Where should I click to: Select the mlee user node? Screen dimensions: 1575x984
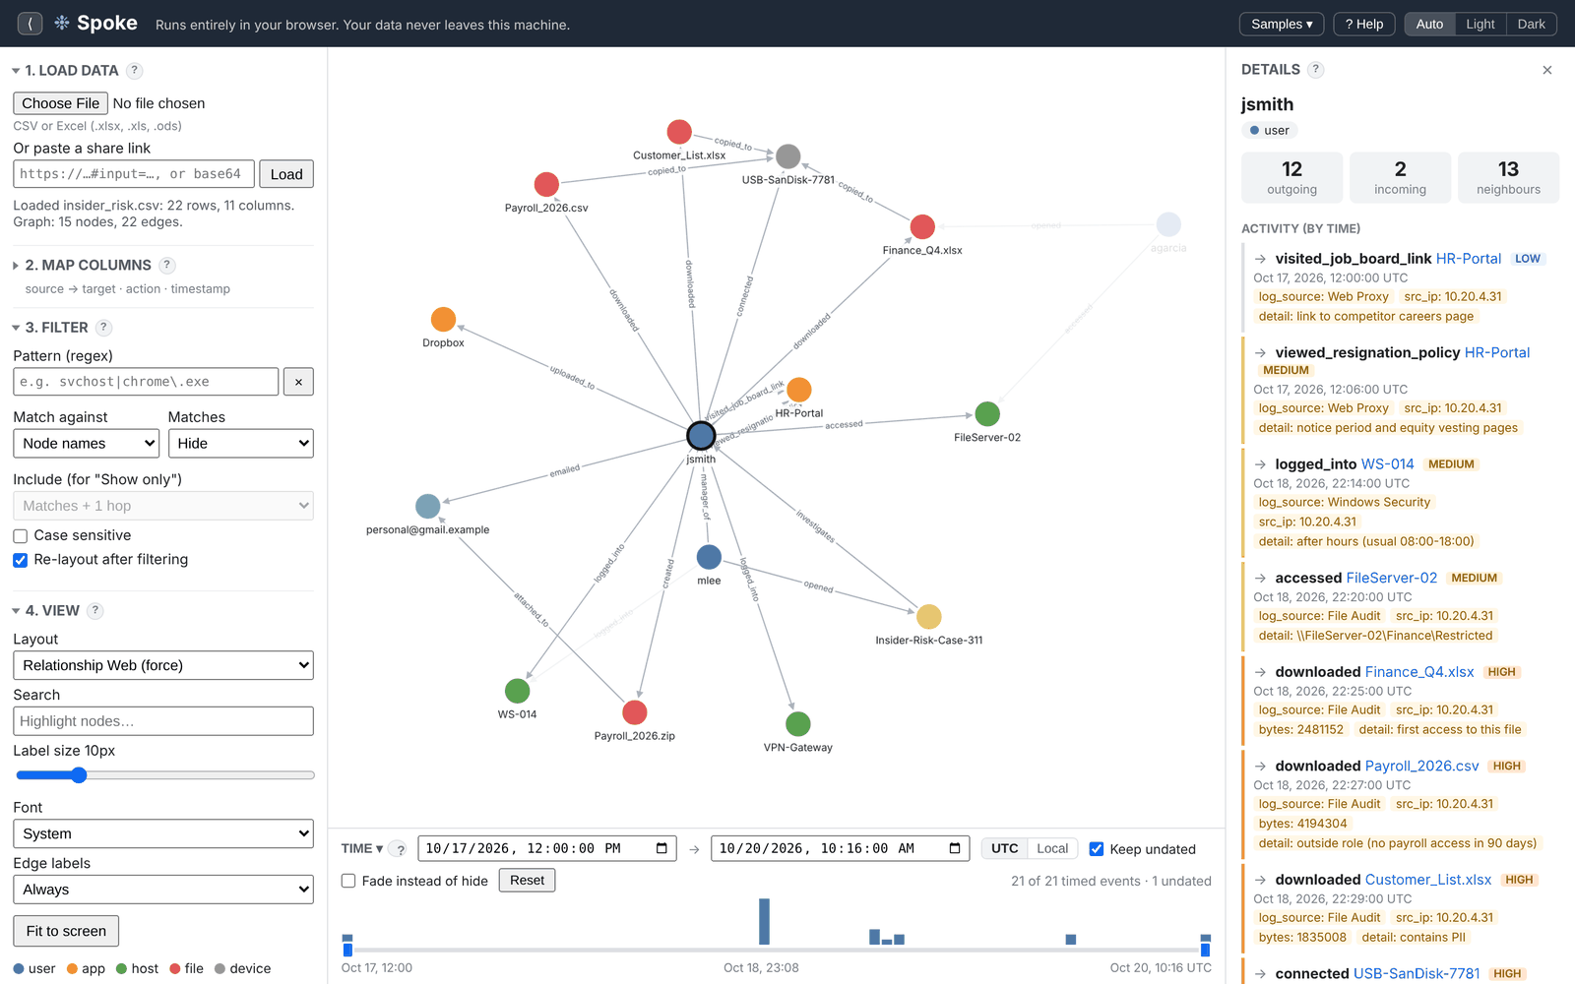click(x=709, y=557)
